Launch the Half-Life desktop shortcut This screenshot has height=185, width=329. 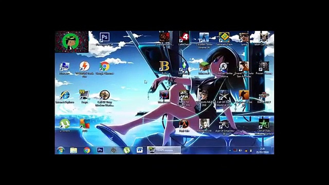click(184, 126)
